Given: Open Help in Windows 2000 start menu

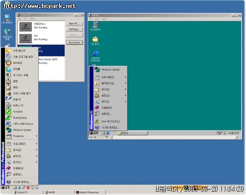Looking at the screenshot, I should [x=22, y=168].
